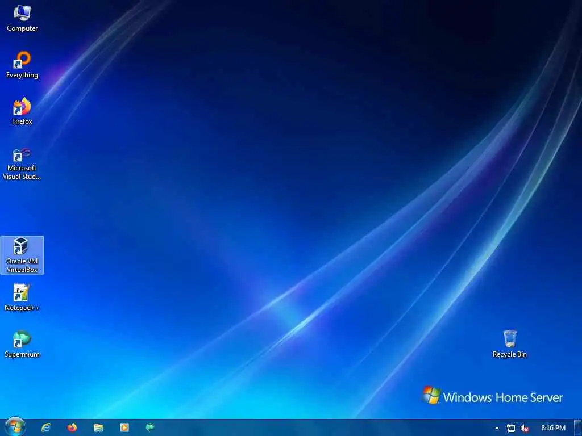Launch Supermium from the taskbar
Viewport: 582px width, 436px height.
tap(150, 428)
